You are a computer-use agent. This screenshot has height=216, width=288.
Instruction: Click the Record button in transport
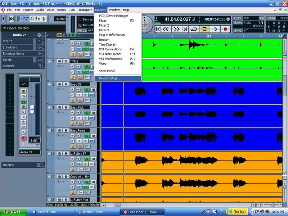pos(225,29)
